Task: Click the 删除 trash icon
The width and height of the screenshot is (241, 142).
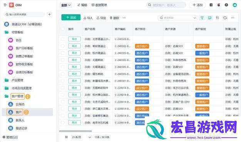Action: pyautogui.click(x=111, y=18)
